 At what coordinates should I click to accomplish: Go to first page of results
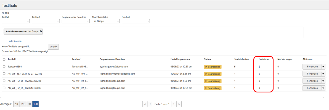point(145,104)
